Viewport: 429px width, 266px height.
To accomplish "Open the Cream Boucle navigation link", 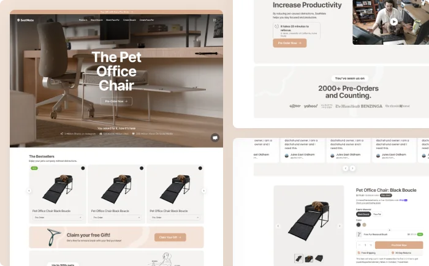I will click(129, 20).
